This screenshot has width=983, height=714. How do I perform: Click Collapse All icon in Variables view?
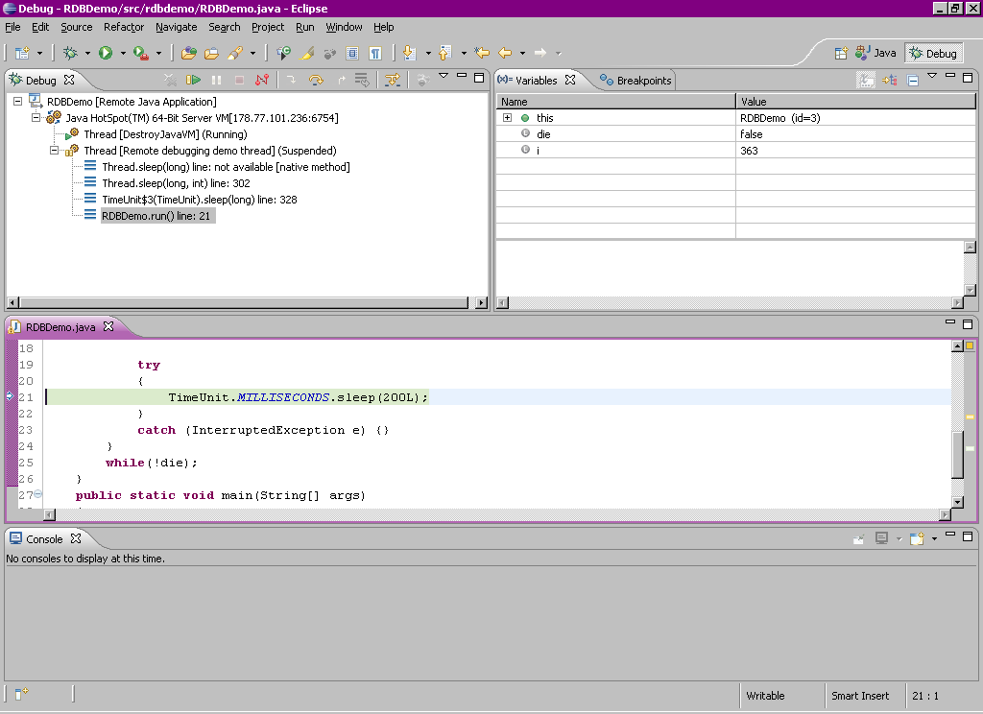tap(913, 81)
